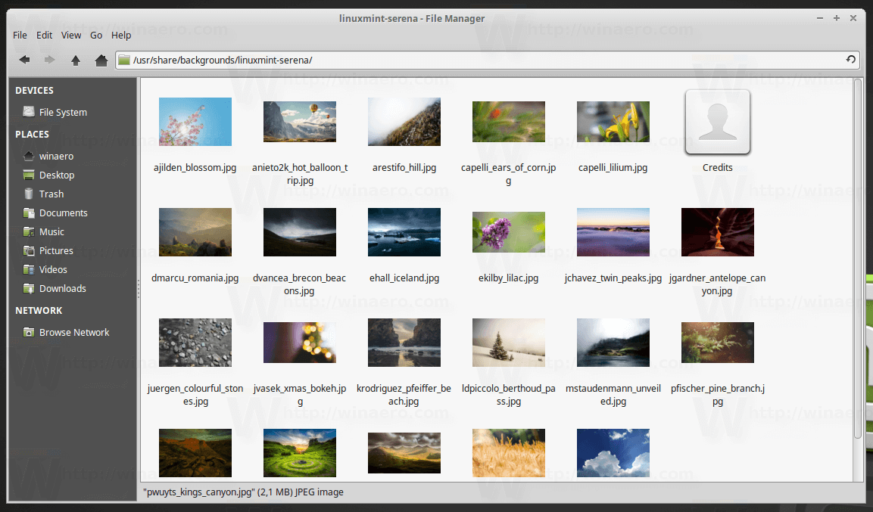Viewport: 873px width, 512px height.
Task: Click the Credits file name label
Action: (x=718, y=167)
